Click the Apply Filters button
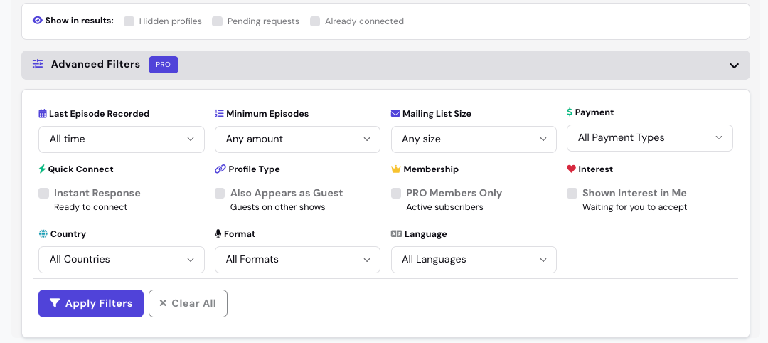 click(91, 303)
